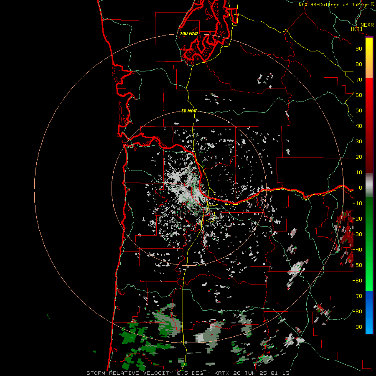Viewport: 376px width, 376px height.
Task: Click the "-60" value on the velocity scale
Action: (x=357, y=281)
